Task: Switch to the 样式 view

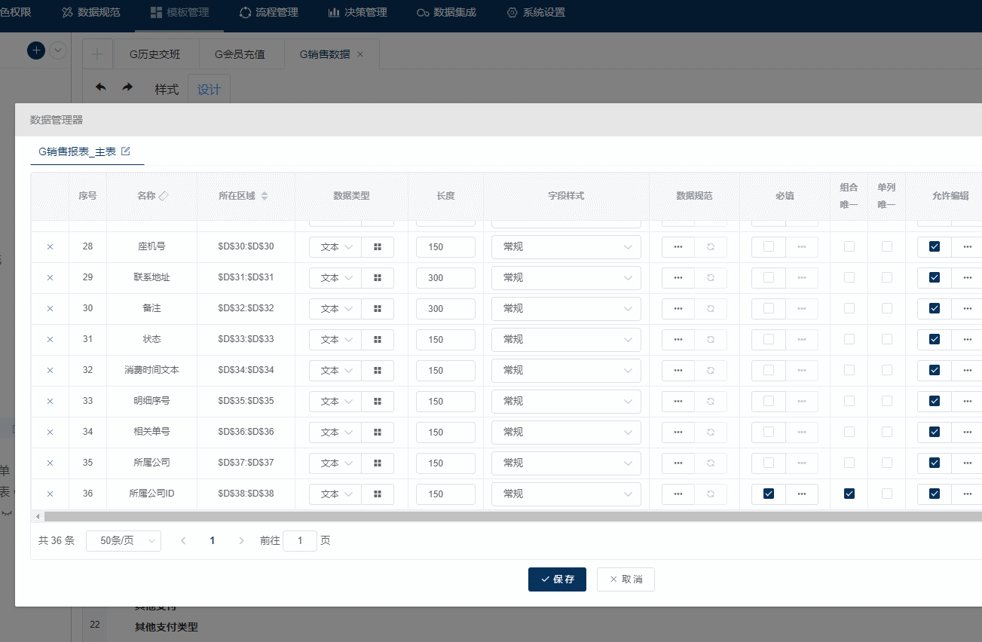Action: [x=167, y=89]
